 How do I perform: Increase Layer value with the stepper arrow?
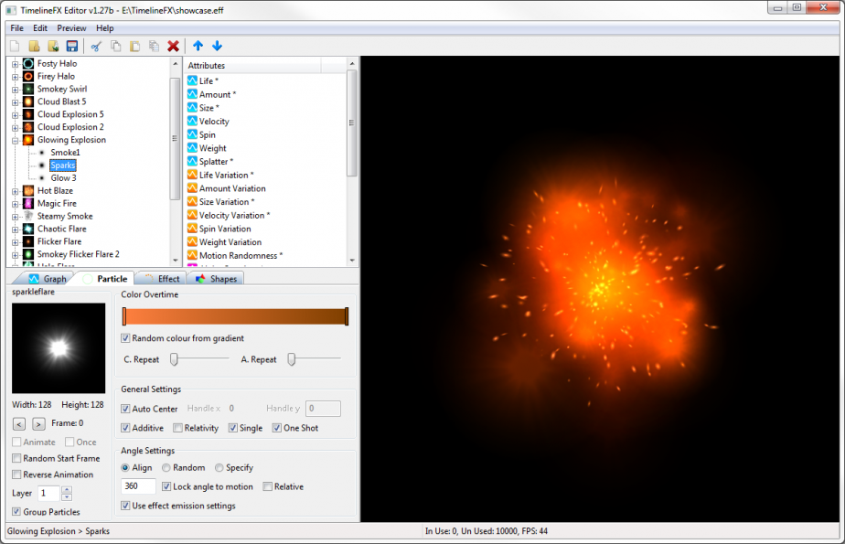67,488
